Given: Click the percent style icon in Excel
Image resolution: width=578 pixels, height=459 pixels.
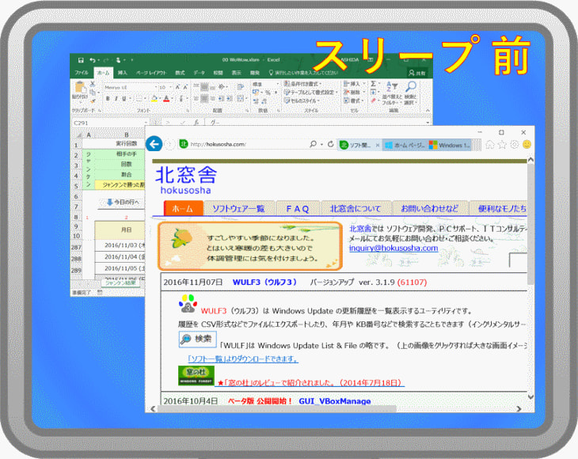Looking at the screenshot, I should click(x=268, y=93).
